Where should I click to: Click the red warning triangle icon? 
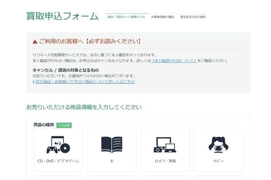[35, 42]
